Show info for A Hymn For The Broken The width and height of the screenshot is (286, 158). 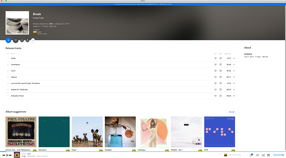coord(221,90)
